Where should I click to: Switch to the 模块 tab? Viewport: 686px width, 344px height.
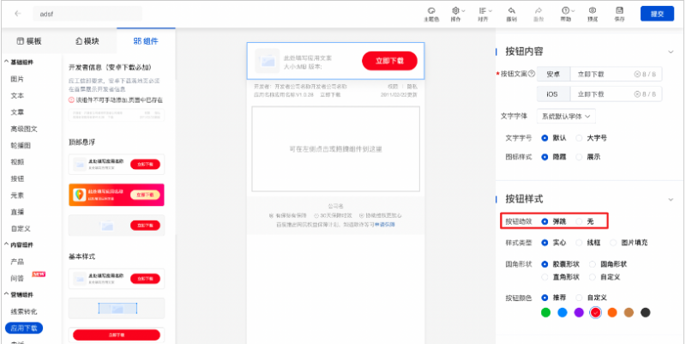point(87,41)
